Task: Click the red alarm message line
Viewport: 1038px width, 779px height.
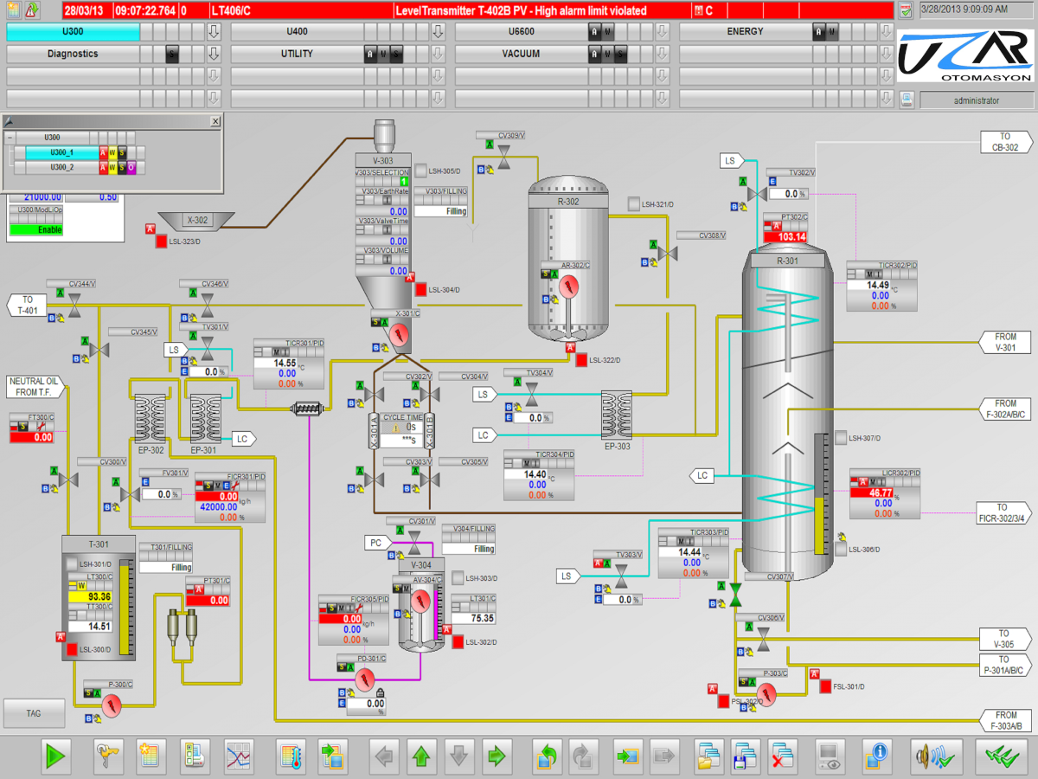Action: (x=477, y=10)
